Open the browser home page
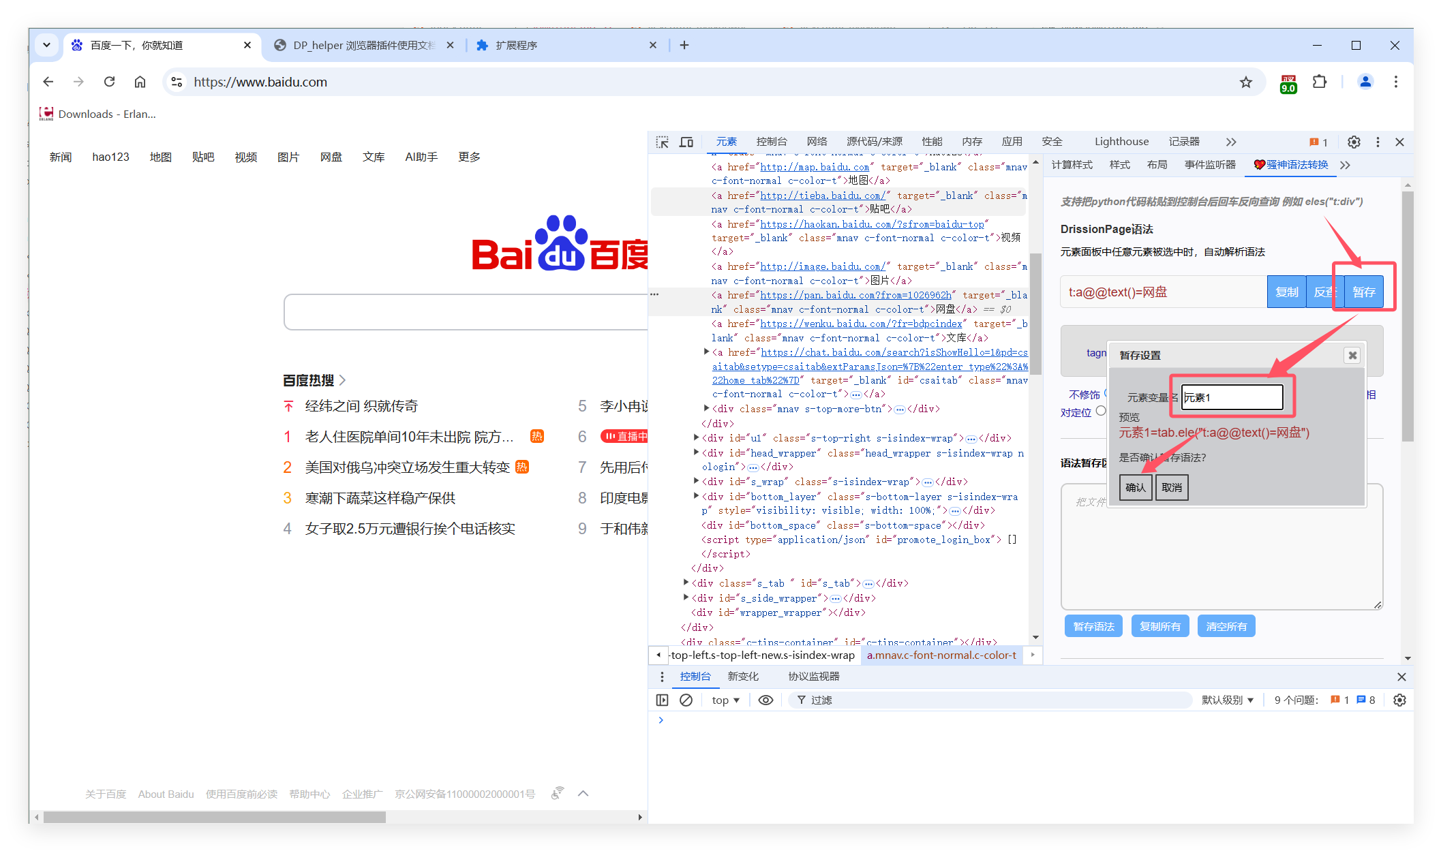 (x=140, y=82)
